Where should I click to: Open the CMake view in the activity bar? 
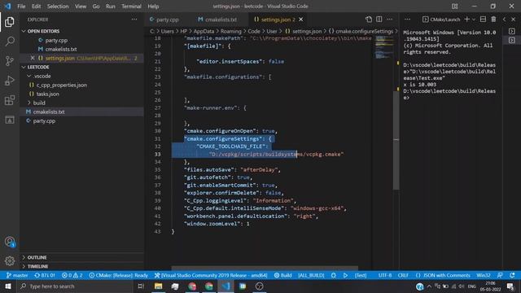point(10,120)
